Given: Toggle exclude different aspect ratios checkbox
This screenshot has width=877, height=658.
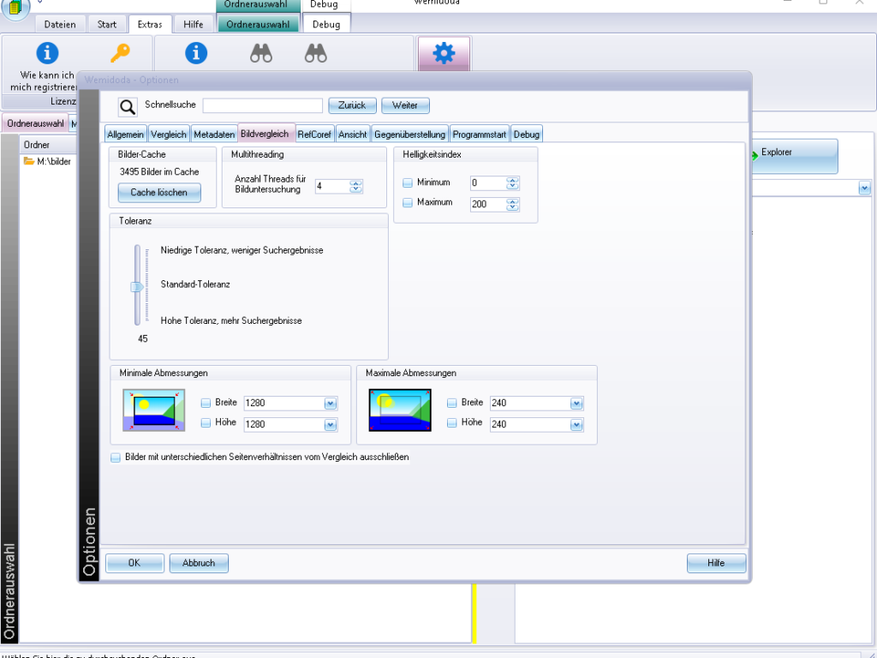Looking at the screenshot, I should tap(116, 458).
